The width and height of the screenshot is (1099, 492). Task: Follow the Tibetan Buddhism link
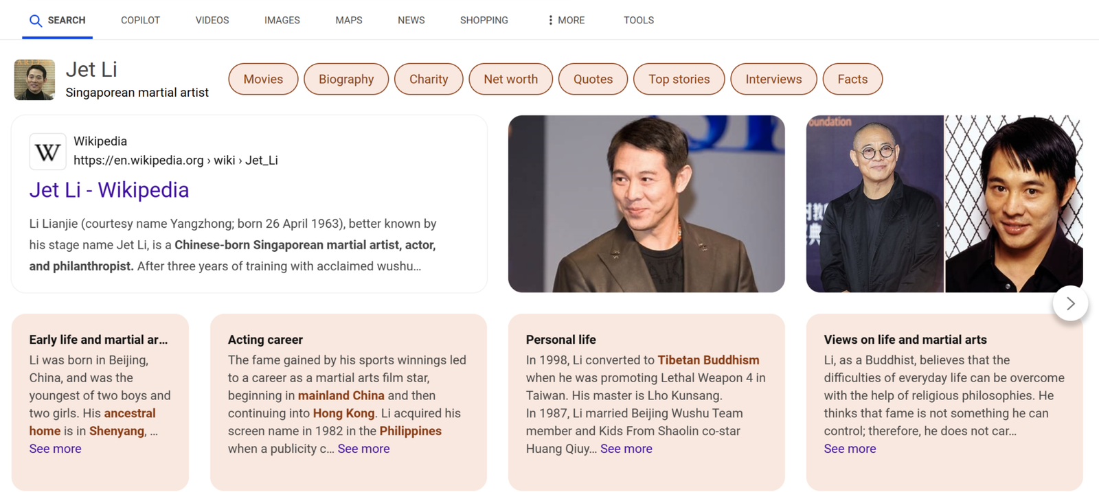coord(708,360)
